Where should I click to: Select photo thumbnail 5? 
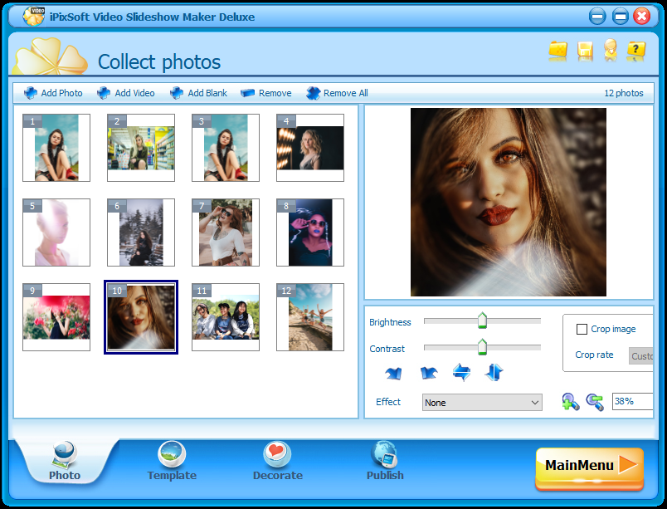coord(56,232)
